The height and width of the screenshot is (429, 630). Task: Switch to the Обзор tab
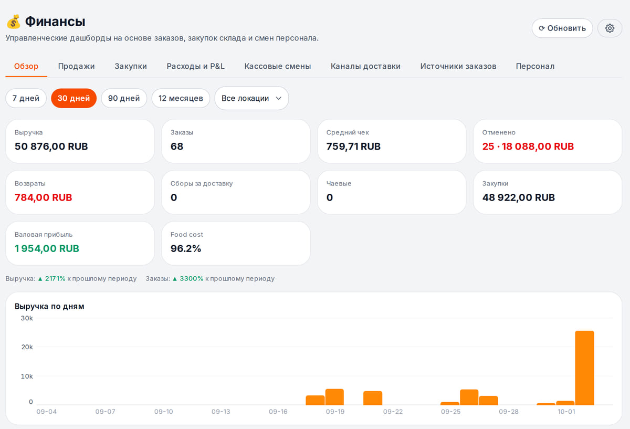pyautogui.click(x=26, y=66)
